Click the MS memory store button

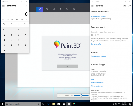click(x=22, y=20)
